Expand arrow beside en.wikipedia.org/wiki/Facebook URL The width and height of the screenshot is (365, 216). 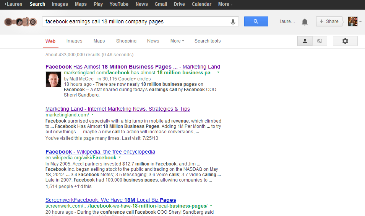[x=120, y=157]
